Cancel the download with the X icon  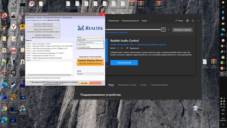point(168,30)
